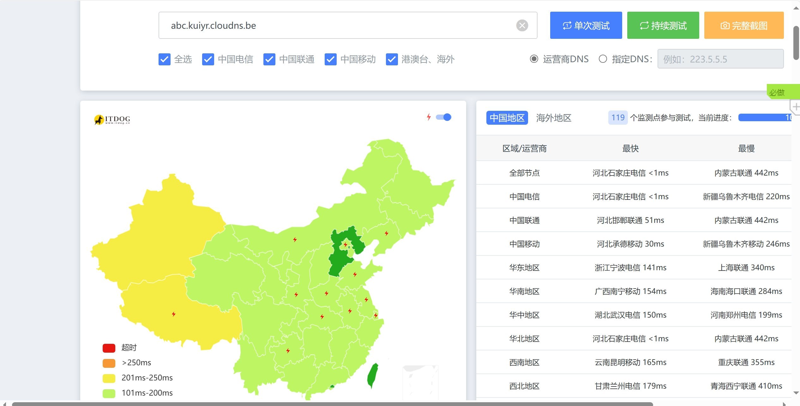This screenshot has width=800, height=406.
Task: Click the Taiwan island on the map
Action: (373, 375)
